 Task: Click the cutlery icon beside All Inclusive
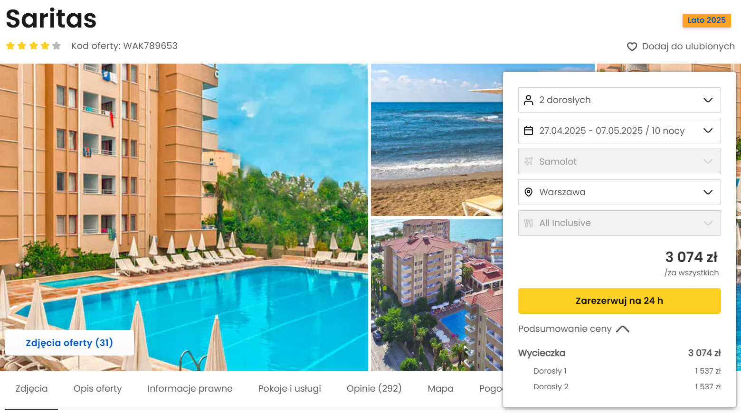[x=528, y=223]
